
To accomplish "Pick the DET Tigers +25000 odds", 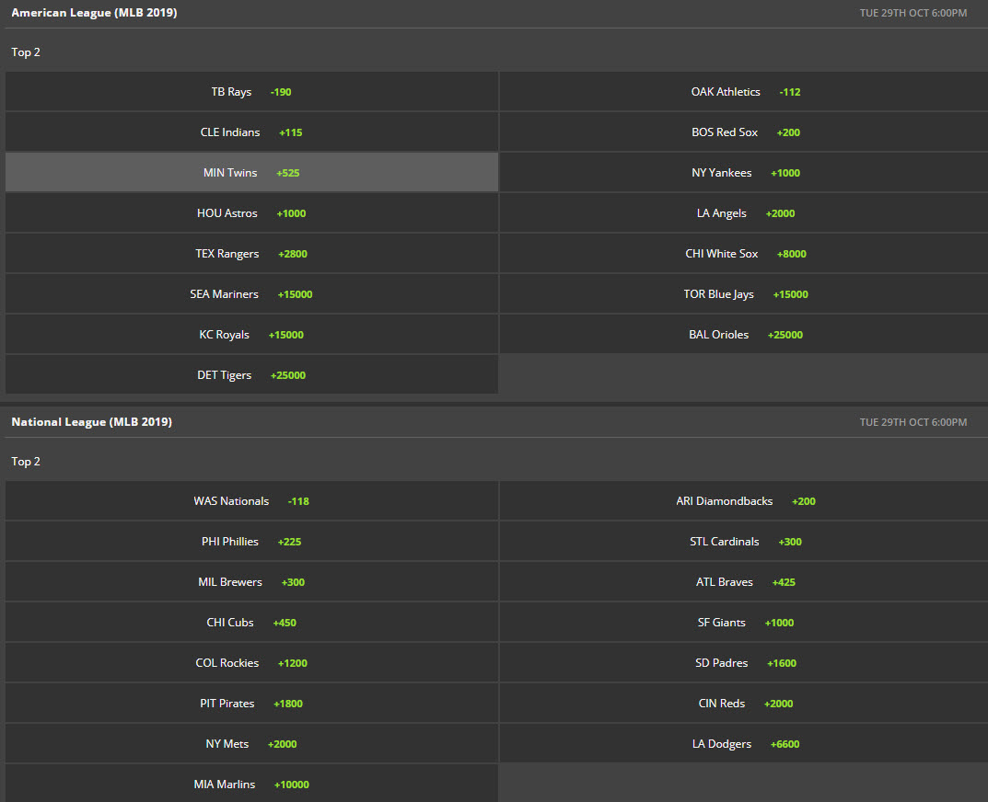I will coord(251,375).
